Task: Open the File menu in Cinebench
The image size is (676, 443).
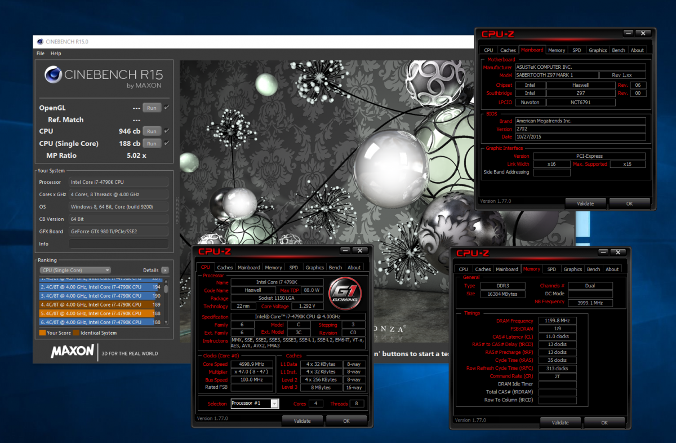Action: coord(41,54)
